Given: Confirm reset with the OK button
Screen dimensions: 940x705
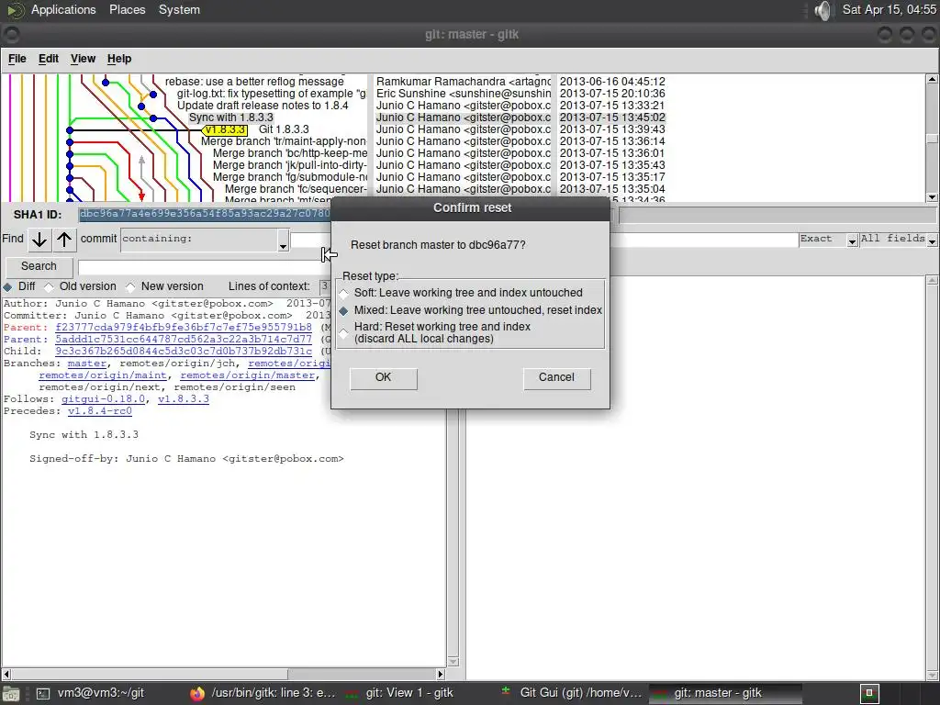Looking at the screenshot, I should (384, 377).
